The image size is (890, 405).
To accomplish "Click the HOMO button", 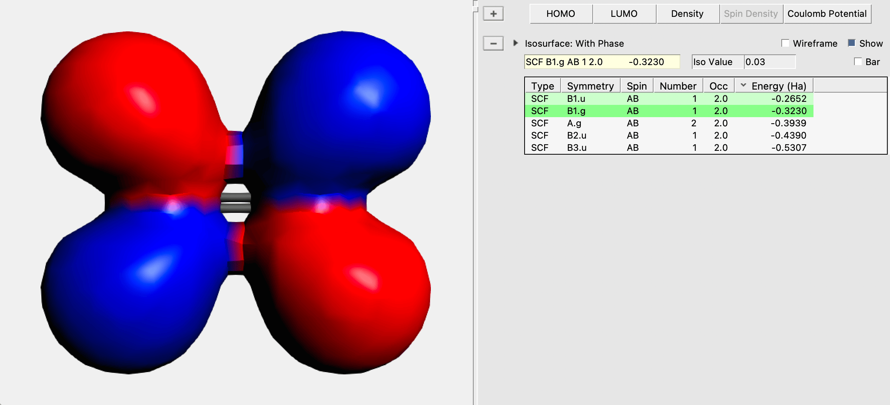I will pos(561,14).
